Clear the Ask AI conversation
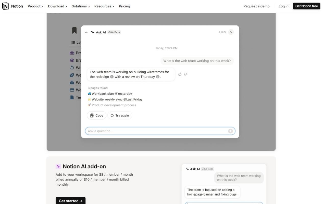 (223, 32)
